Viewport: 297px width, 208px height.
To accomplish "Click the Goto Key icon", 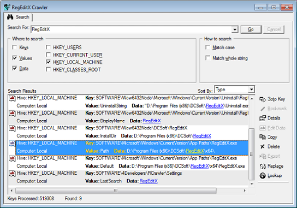I will pyautogui.click(x=263, y=99).
